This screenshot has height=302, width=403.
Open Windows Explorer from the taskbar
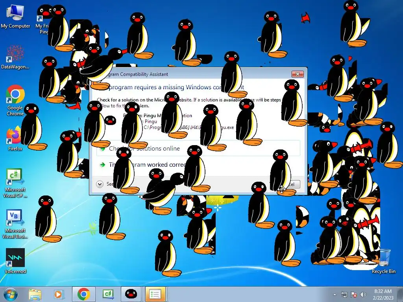(x=35, y=294)
